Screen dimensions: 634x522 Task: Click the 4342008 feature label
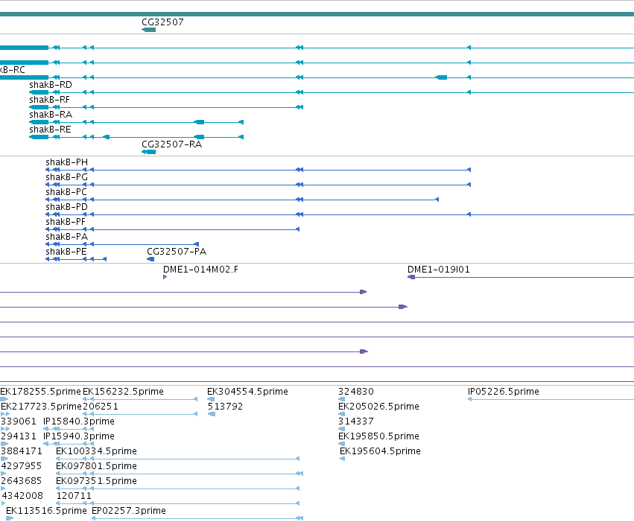(22, 496)
